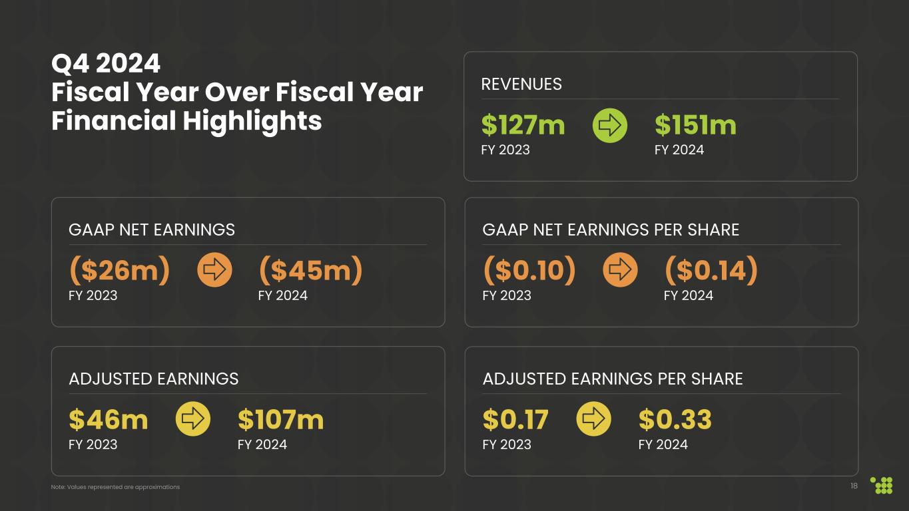Click the yellow arrow in Adjusted Earnings Per Share
Image resolution: width=909 pixels, height=511 pixels.
click(593, 419)
